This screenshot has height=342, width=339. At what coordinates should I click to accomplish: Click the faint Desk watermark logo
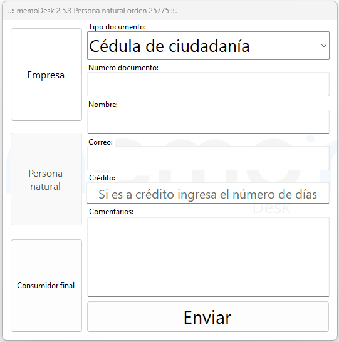tap(271, 209)
